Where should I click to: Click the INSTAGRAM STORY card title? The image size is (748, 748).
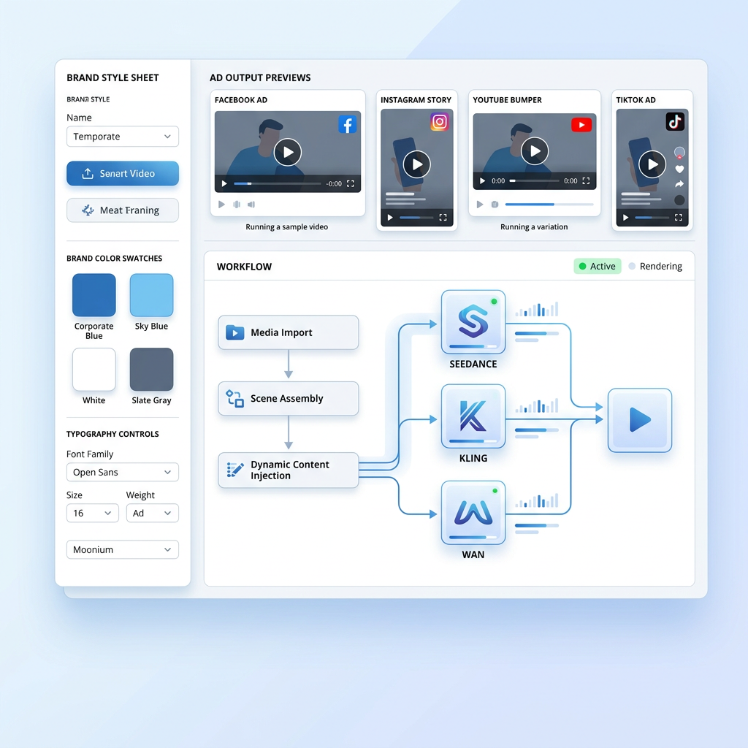(416, 100)
